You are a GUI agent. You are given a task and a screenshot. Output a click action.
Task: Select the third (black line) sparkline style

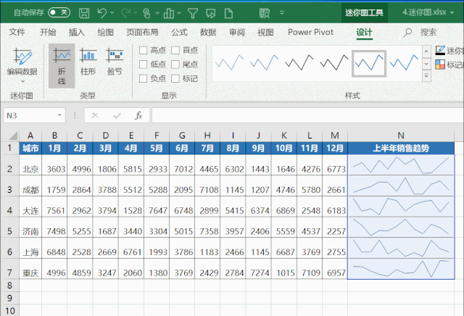(299, 63)
